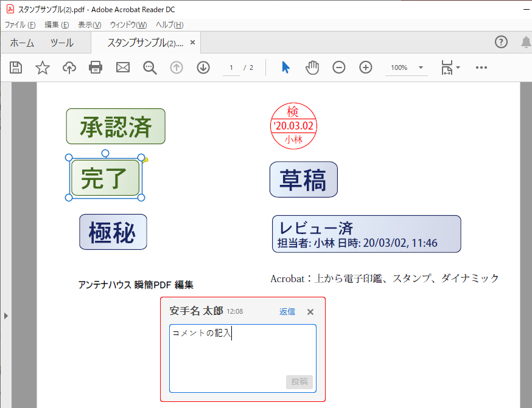Viewport: 532px width, 408px height.
Task: Zoom out with the minus button
Action: pyautogui.click(x=339, y=67)
